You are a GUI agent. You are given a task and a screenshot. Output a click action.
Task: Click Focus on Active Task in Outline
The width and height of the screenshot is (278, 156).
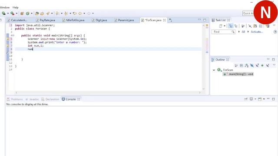click(x=236, y=65)
